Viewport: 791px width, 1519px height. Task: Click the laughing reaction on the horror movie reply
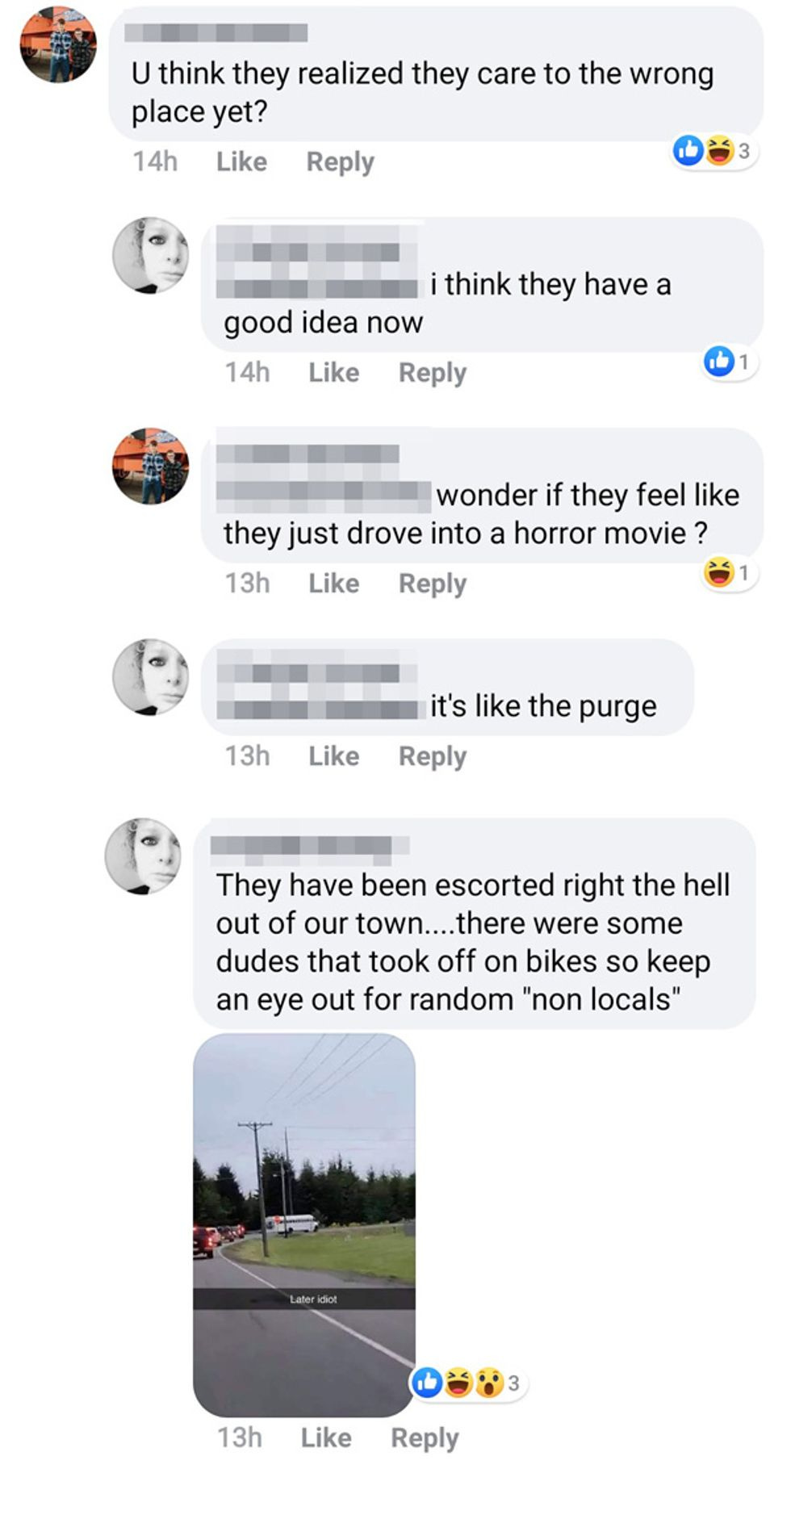tap(729, 573)
